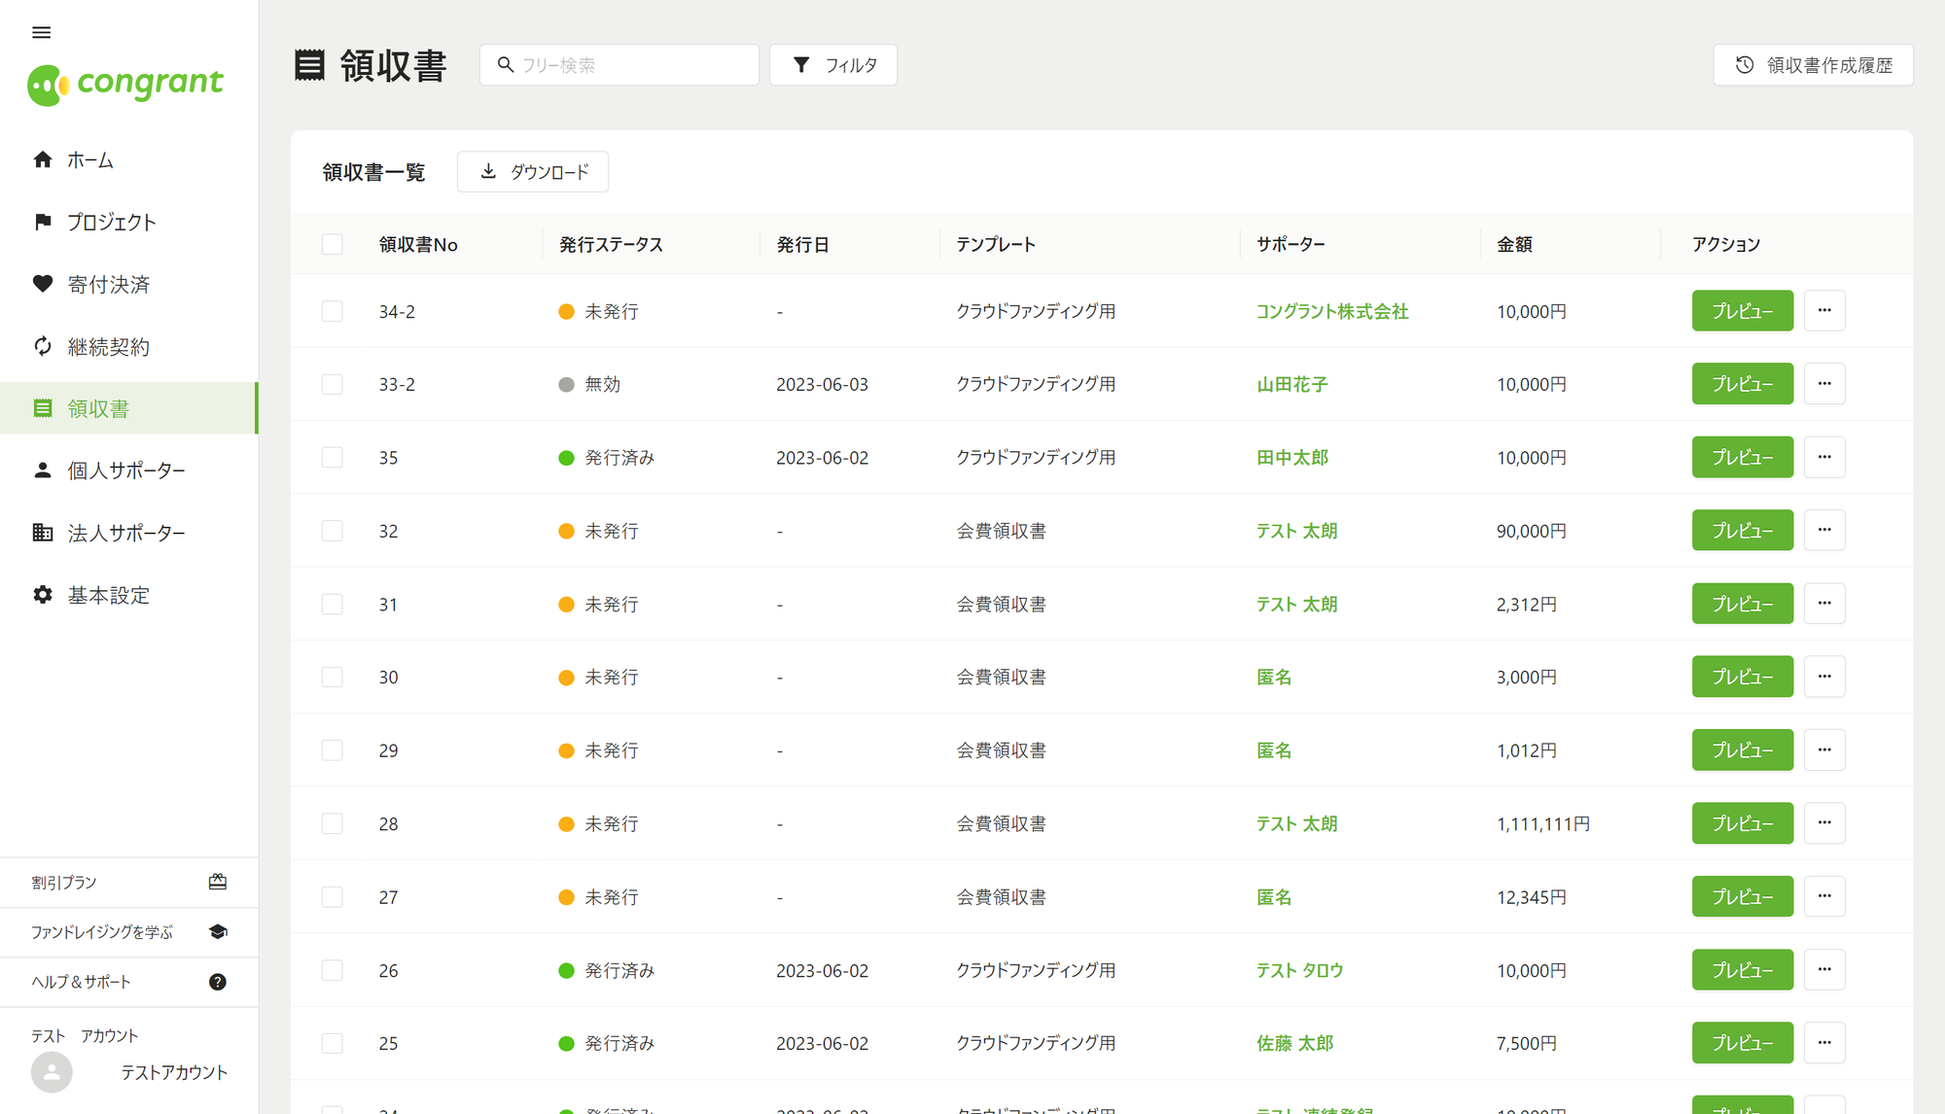This screenshot has height=1114, width=1945.
Task: Open supporter link 山田花子
Action: (1291, 384)
